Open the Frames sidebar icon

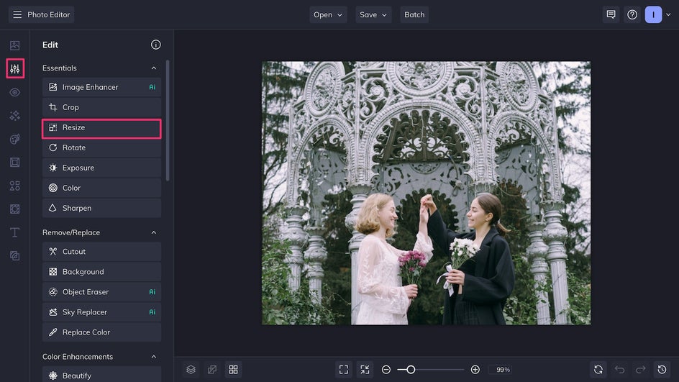[14, 163]
